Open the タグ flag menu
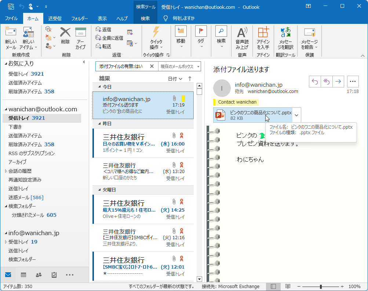368x291 pixels. click(x=201, y=37)
